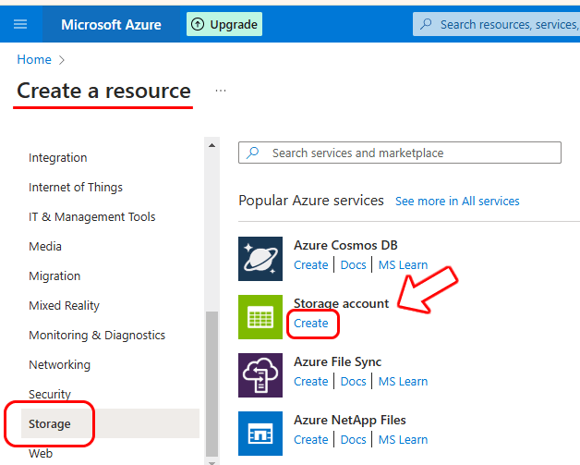Click the breadcrumb chevron after Home
This screenshot has width=580, height=465.
pyautogui.click(x=62, y=60)
